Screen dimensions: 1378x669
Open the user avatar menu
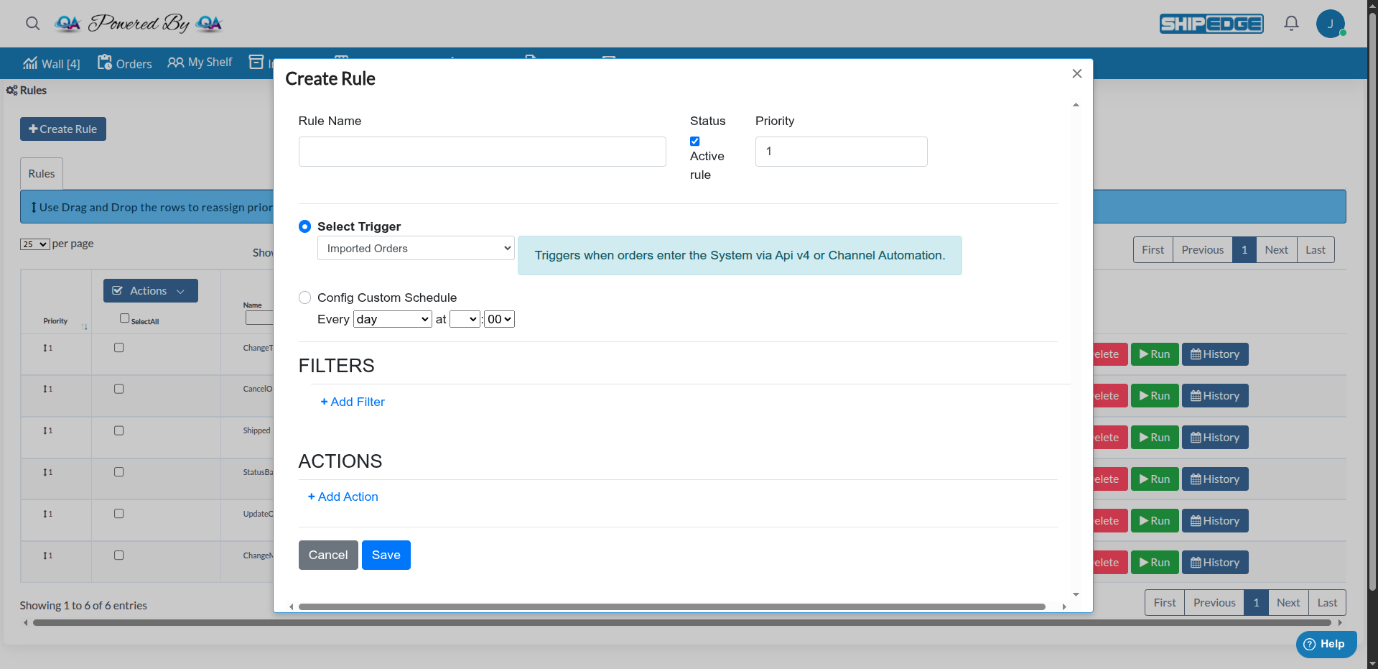click(1330, 24)
